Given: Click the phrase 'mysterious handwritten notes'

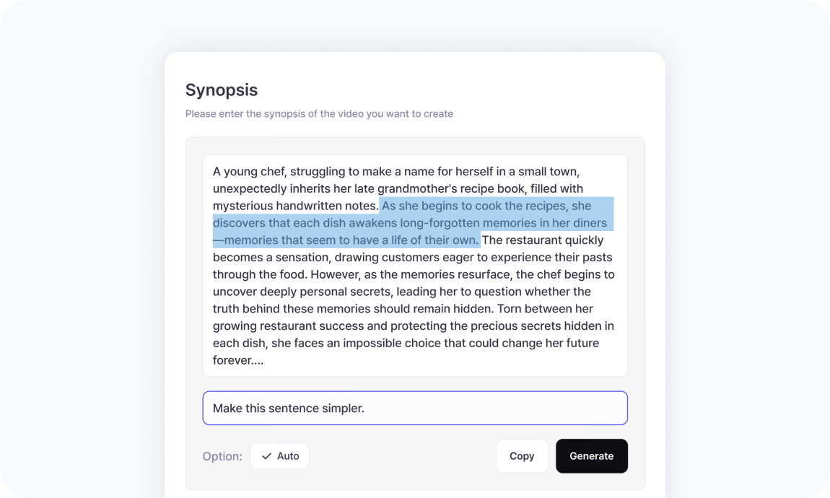Looking at the screenshot, I should [x=294, y=206].
